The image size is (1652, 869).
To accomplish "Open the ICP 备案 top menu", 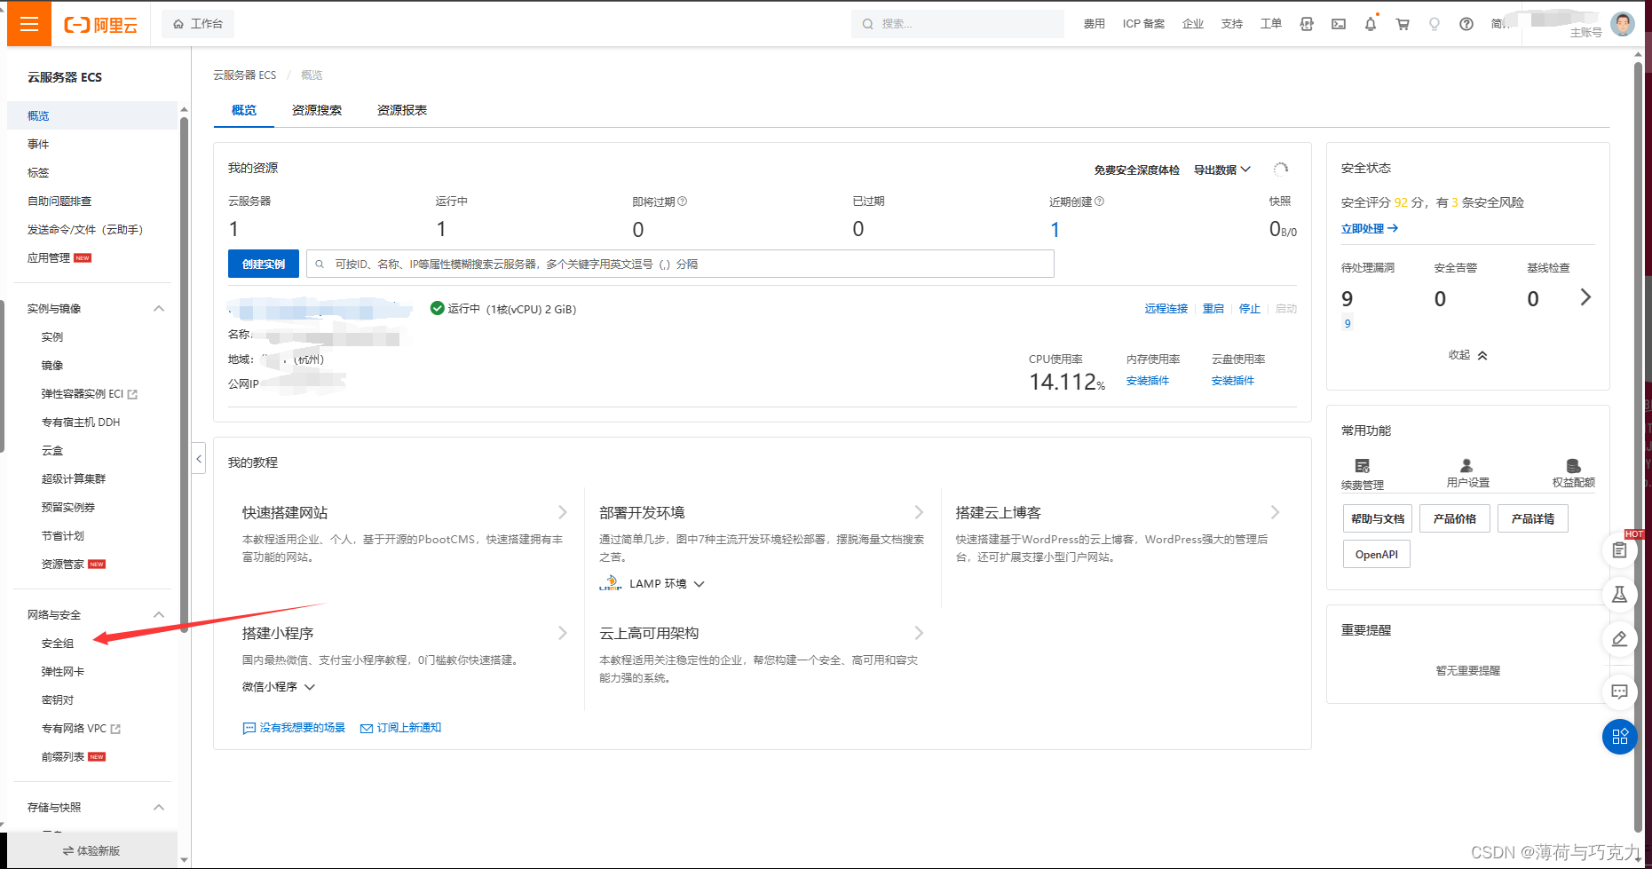I will (x=1143, y=24).
